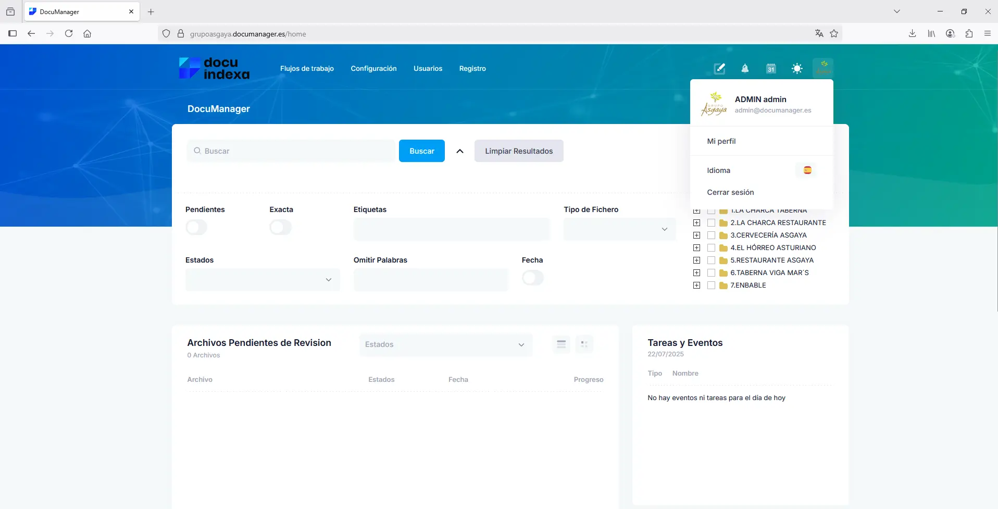Switch to list view icon
Viewport: 998px width, 509px height.
pyautogui.click(x=561, y=344)
